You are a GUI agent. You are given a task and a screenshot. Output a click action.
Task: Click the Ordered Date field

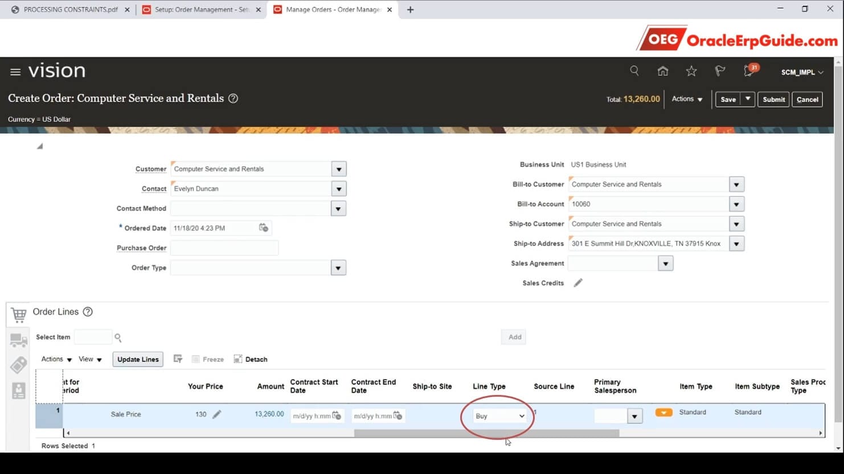214,228
